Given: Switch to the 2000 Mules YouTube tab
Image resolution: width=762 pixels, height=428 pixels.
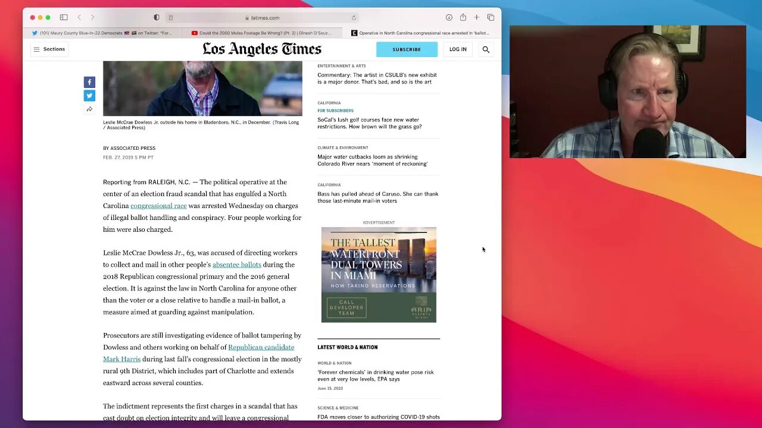Looking at the screenshot, I should (263, 33).
